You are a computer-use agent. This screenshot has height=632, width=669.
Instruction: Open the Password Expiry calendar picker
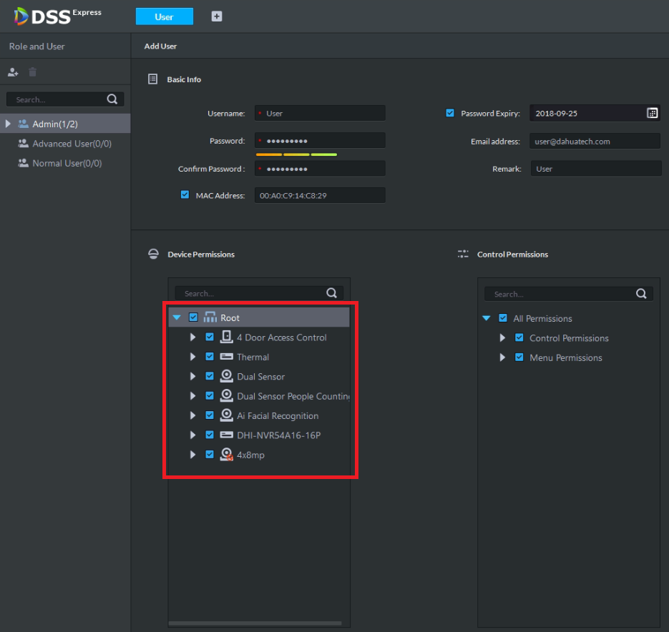pyautogui.click(x=652, y=113)
